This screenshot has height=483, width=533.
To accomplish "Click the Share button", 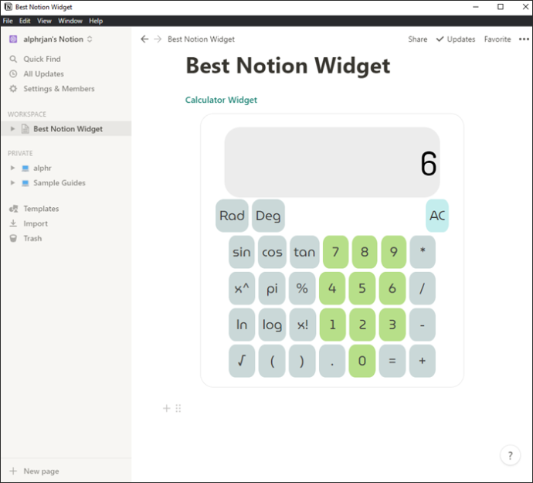I will (418, 39).
